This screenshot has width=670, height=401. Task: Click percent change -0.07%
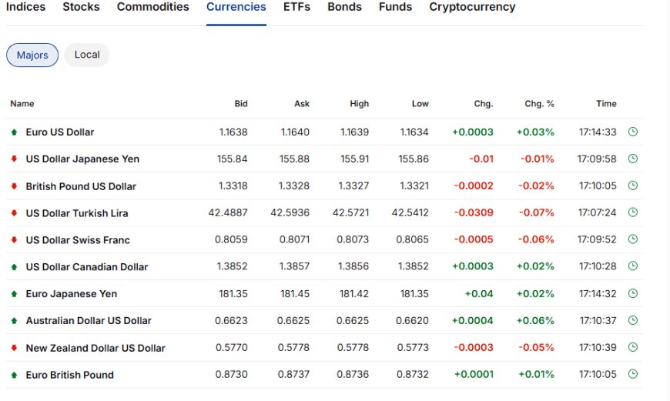(536, 212)
